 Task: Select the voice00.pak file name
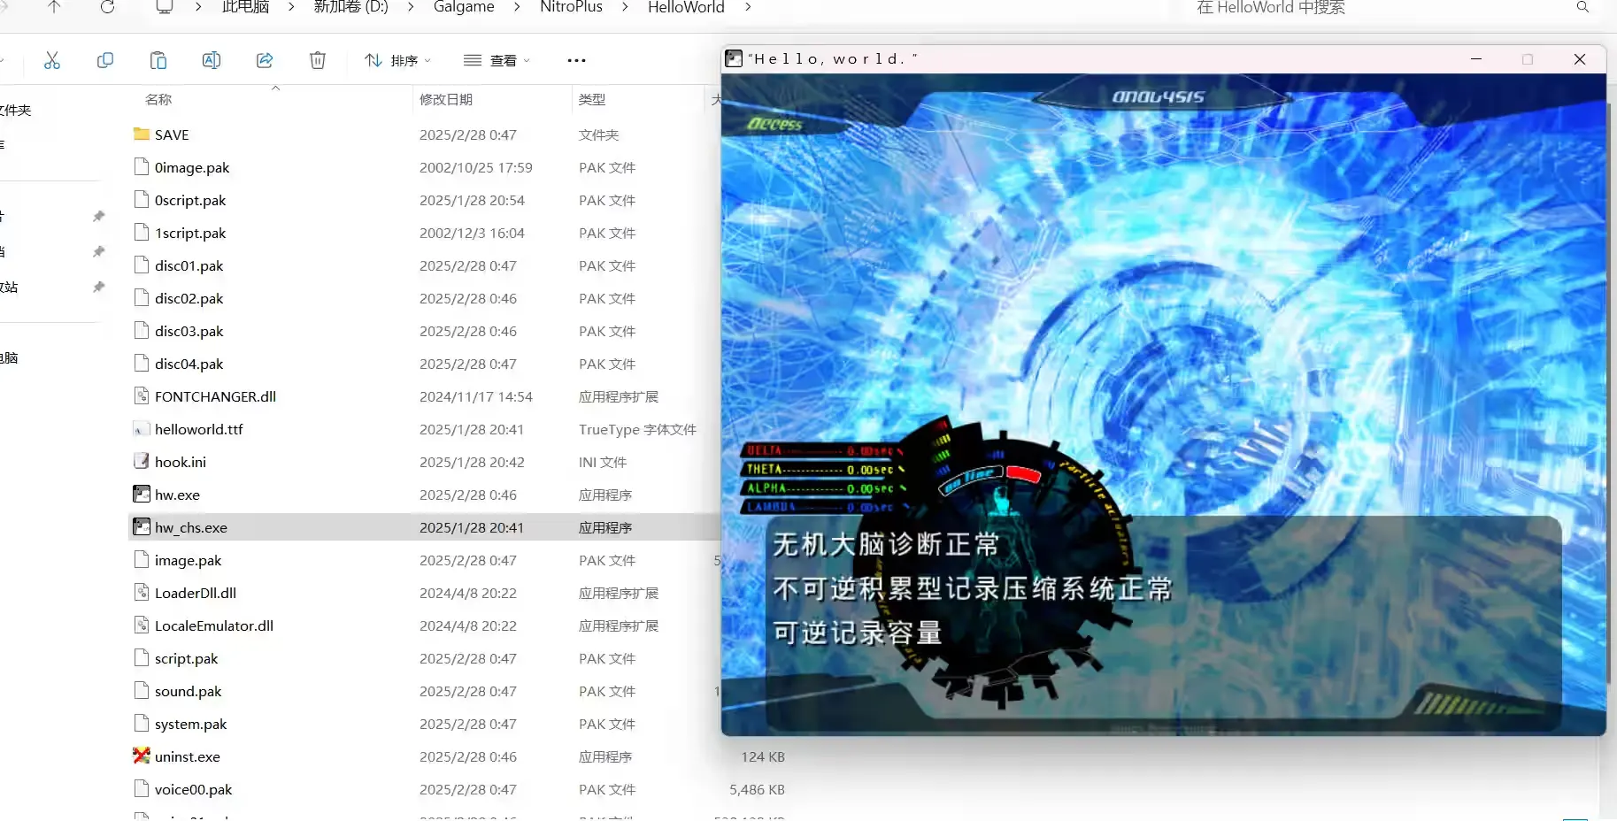193,789
